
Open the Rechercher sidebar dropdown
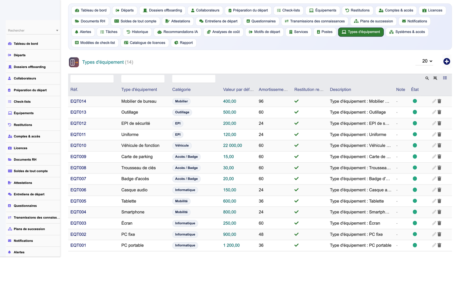(33, 30)
